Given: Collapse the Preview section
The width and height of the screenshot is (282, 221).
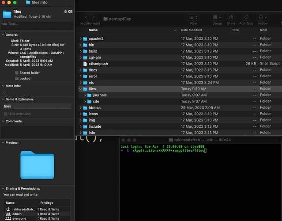Looking at the screenshot, I should (x=3, y=142).
